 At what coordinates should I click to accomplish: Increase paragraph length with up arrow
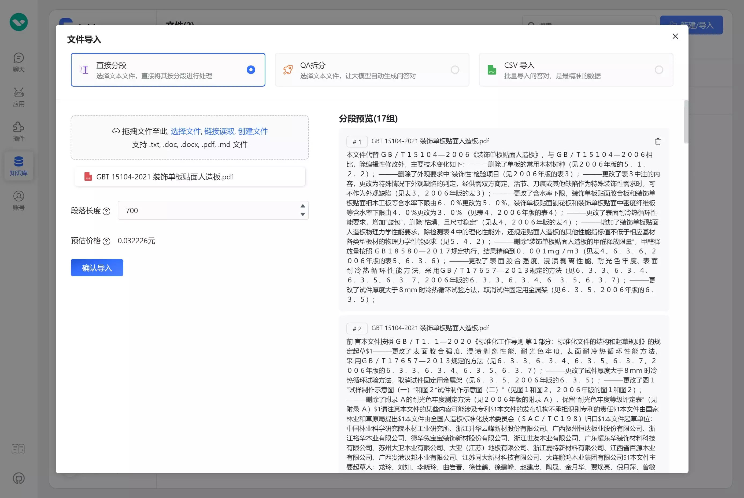point(303,206)
